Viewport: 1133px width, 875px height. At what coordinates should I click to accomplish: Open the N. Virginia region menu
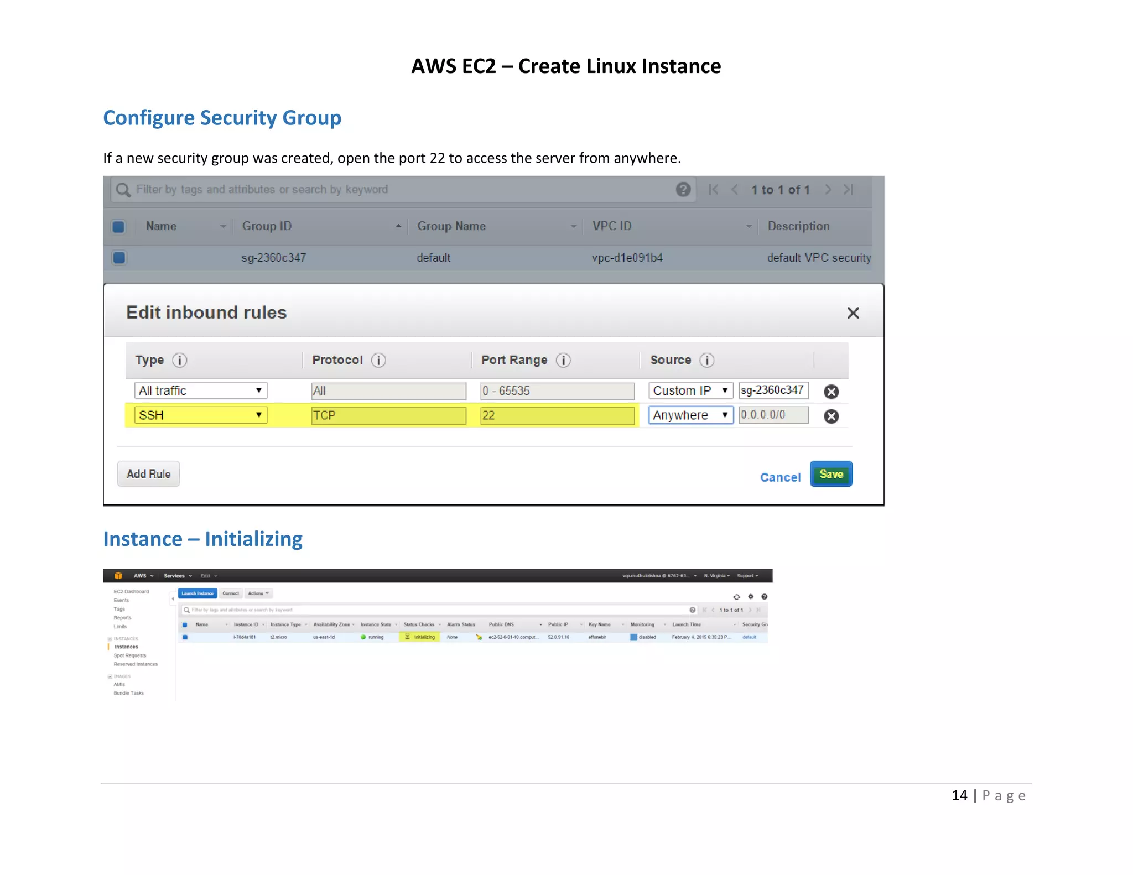point(717,576)
